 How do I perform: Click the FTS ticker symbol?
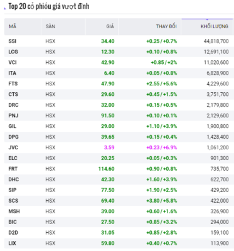point(13,84)
